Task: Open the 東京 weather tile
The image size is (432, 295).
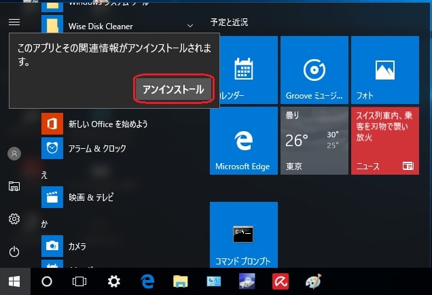Action: [x=314, y=141]
